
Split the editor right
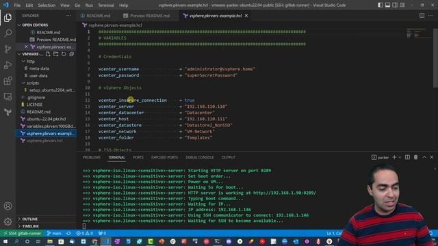pos(422,16)
